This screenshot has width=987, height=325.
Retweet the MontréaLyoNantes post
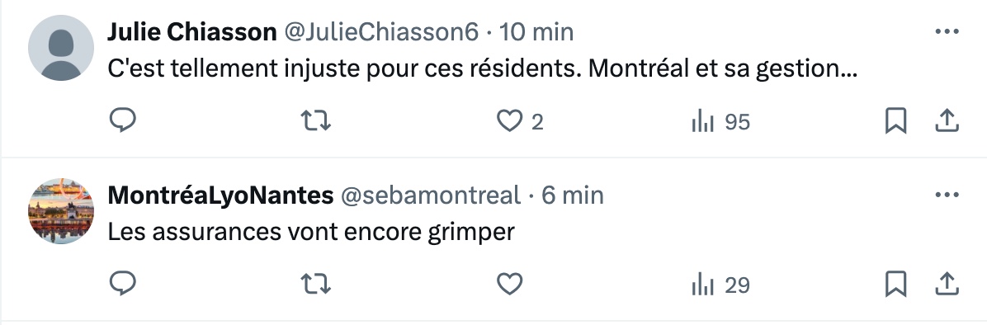315,284
